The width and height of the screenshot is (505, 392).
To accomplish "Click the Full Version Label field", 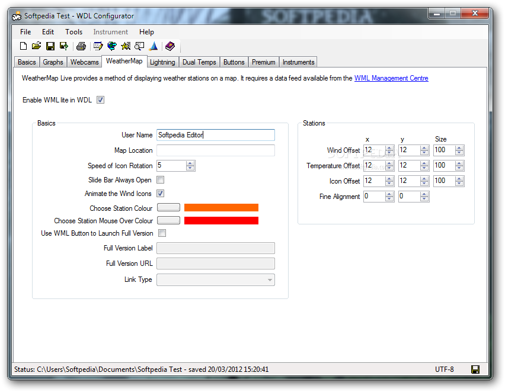I will click(x=216, y=248).
